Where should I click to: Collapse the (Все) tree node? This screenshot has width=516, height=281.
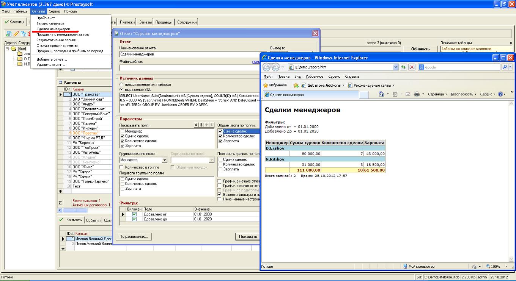pyautogui.click(x=7, y=48)
